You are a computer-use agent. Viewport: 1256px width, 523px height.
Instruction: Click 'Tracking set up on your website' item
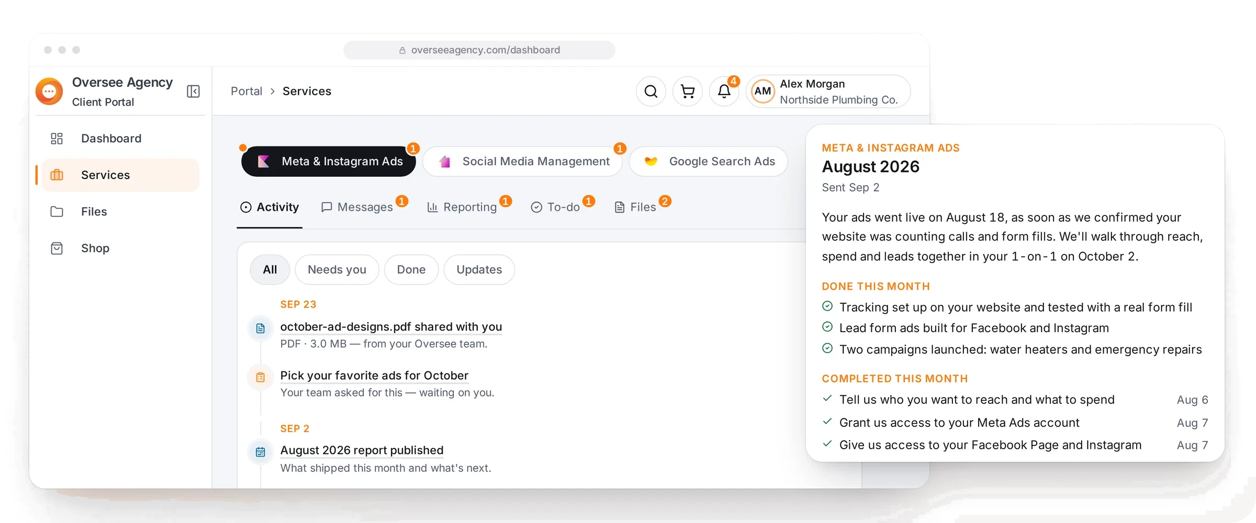1016,307
